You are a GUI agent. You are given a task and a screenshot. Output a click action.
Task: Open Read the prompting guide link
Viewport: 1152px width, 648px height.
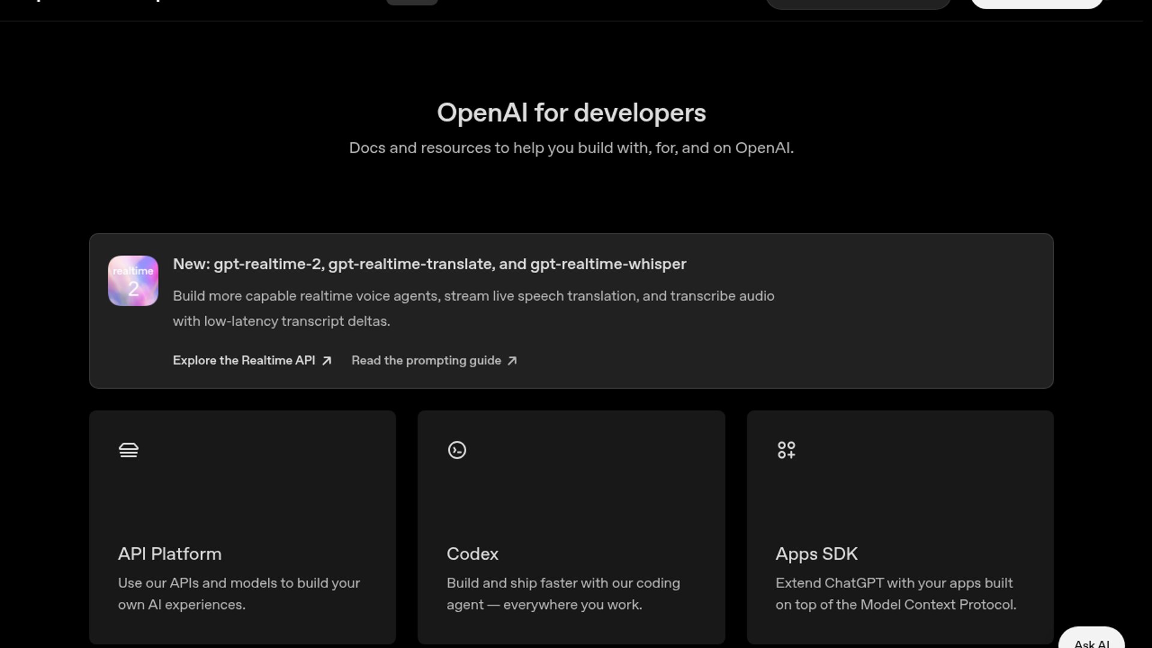[x=434, y=361]
